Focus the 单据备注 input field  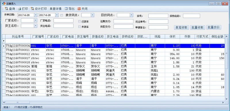(158, 27)
